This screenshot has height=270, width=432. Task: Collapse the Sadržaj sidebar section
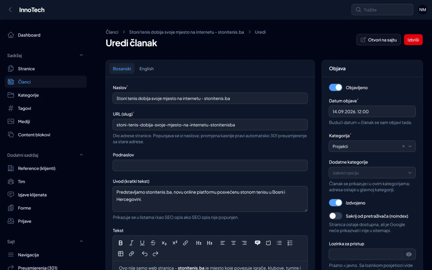coord(81,55)
